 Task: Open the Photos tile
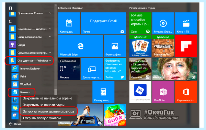coord(115,46)
